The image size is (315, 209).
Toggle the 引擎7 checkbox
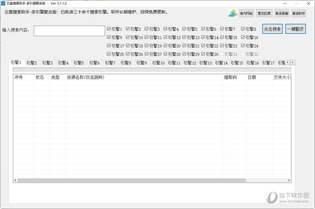pyautogui.click(x=222, y=29)
